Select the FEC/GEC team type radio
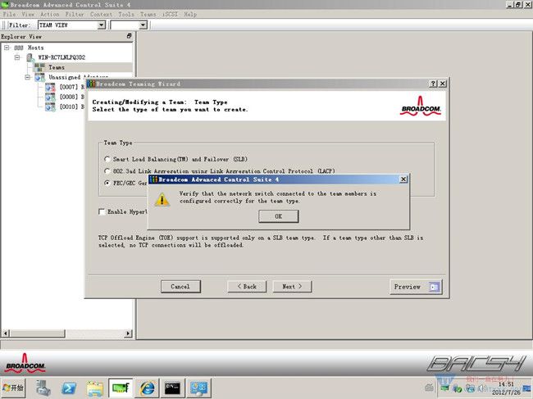533x399 pixels. coord(107,183)
